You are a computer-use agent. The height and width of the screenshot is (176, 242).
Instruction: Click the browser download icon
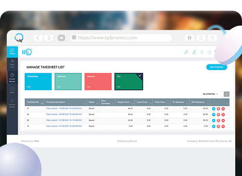click(189, 38)
